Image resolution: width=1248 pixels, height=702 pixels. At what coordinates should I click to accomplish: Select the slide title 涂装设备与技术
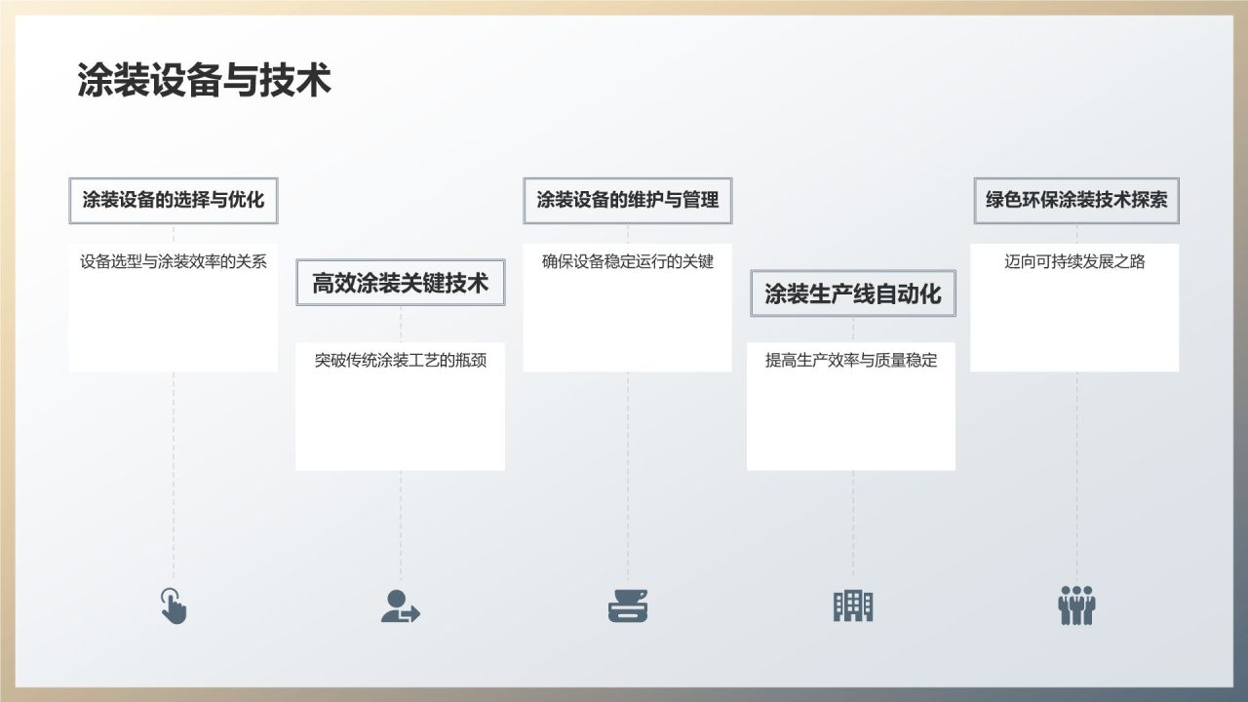point(204,81)
